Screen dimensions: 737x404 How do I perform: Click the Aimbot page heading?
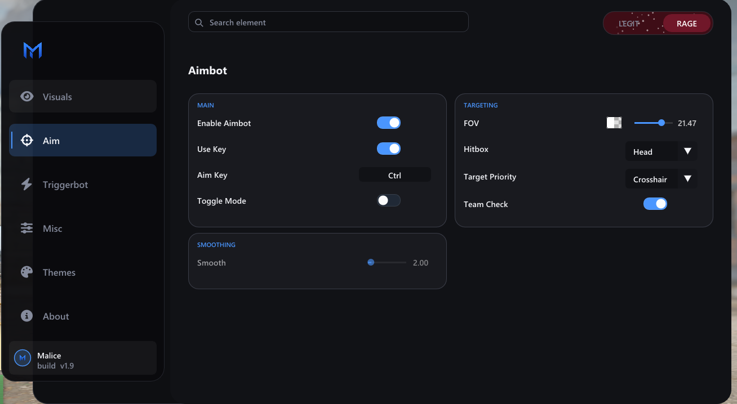(207, 70)
